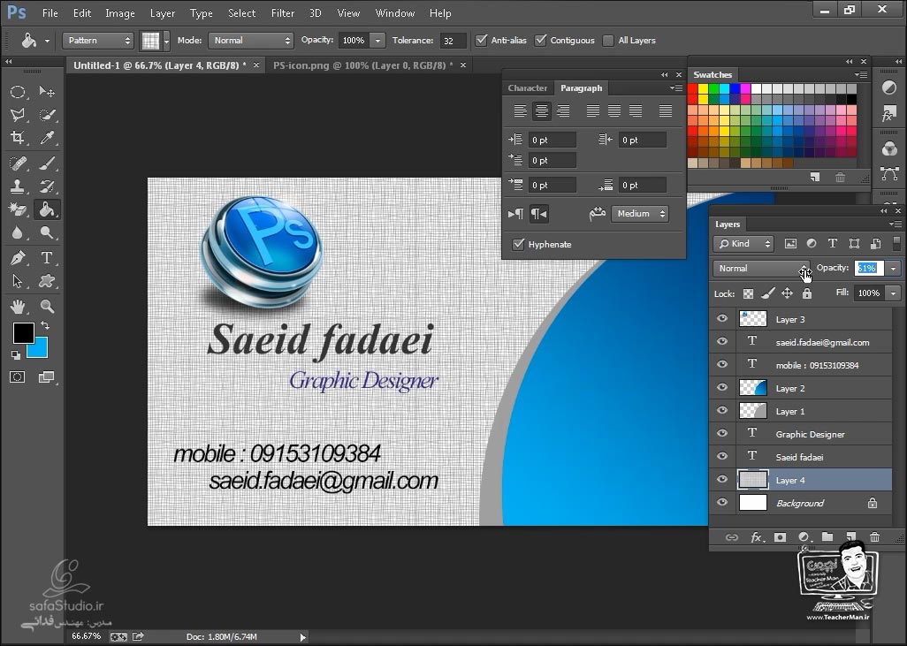
Task: Open the Window menu
Action: [x=394, y=12]
